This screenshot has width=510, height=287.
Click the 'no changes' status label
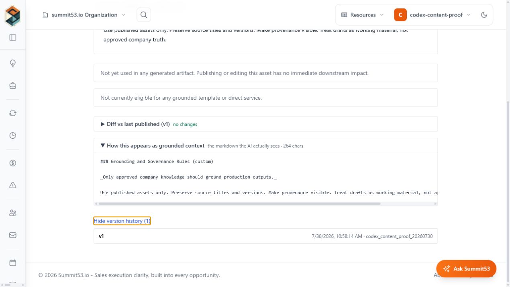(x=185, y=125)
